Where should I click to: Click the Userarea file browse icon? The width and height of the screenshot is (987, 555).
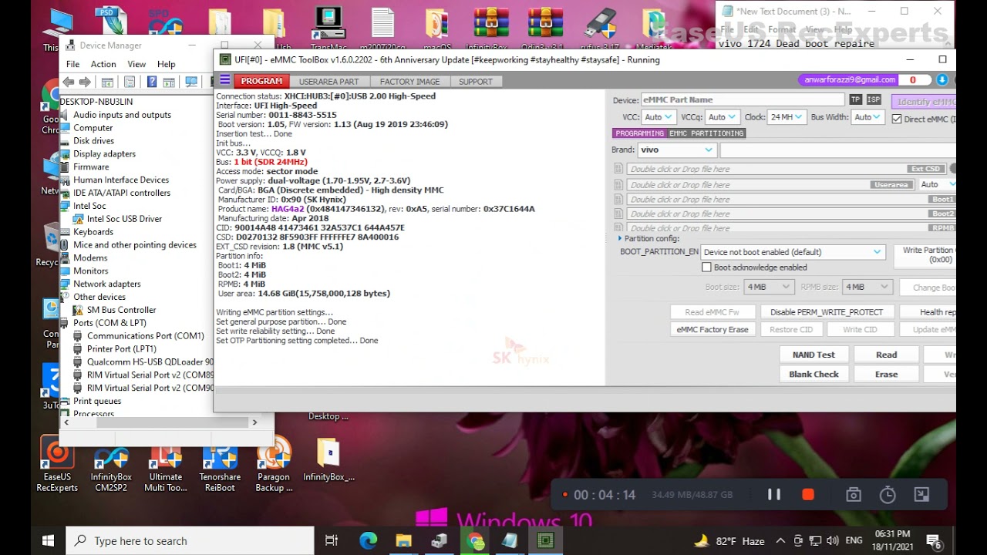click(618, 184)
